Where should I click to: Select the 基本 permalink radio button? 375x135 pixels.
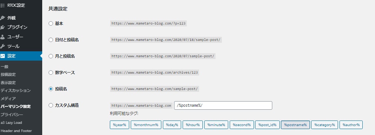click(x=51, y=23)
